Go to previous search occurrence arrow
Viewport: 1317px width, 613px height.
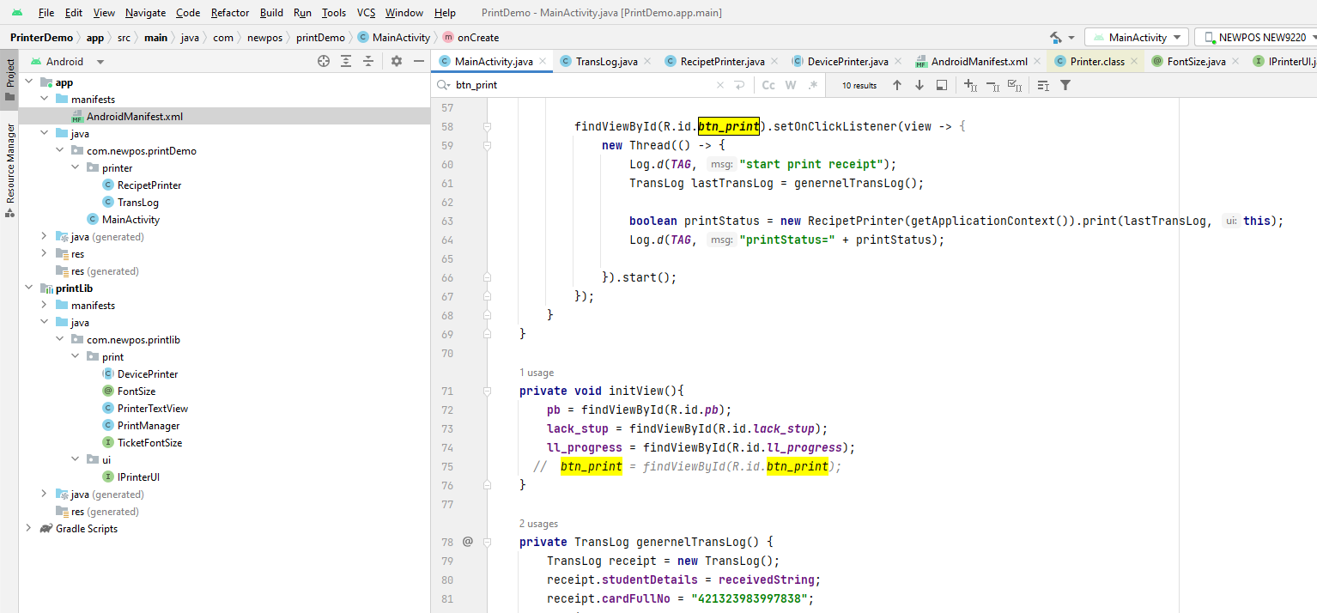897,85
